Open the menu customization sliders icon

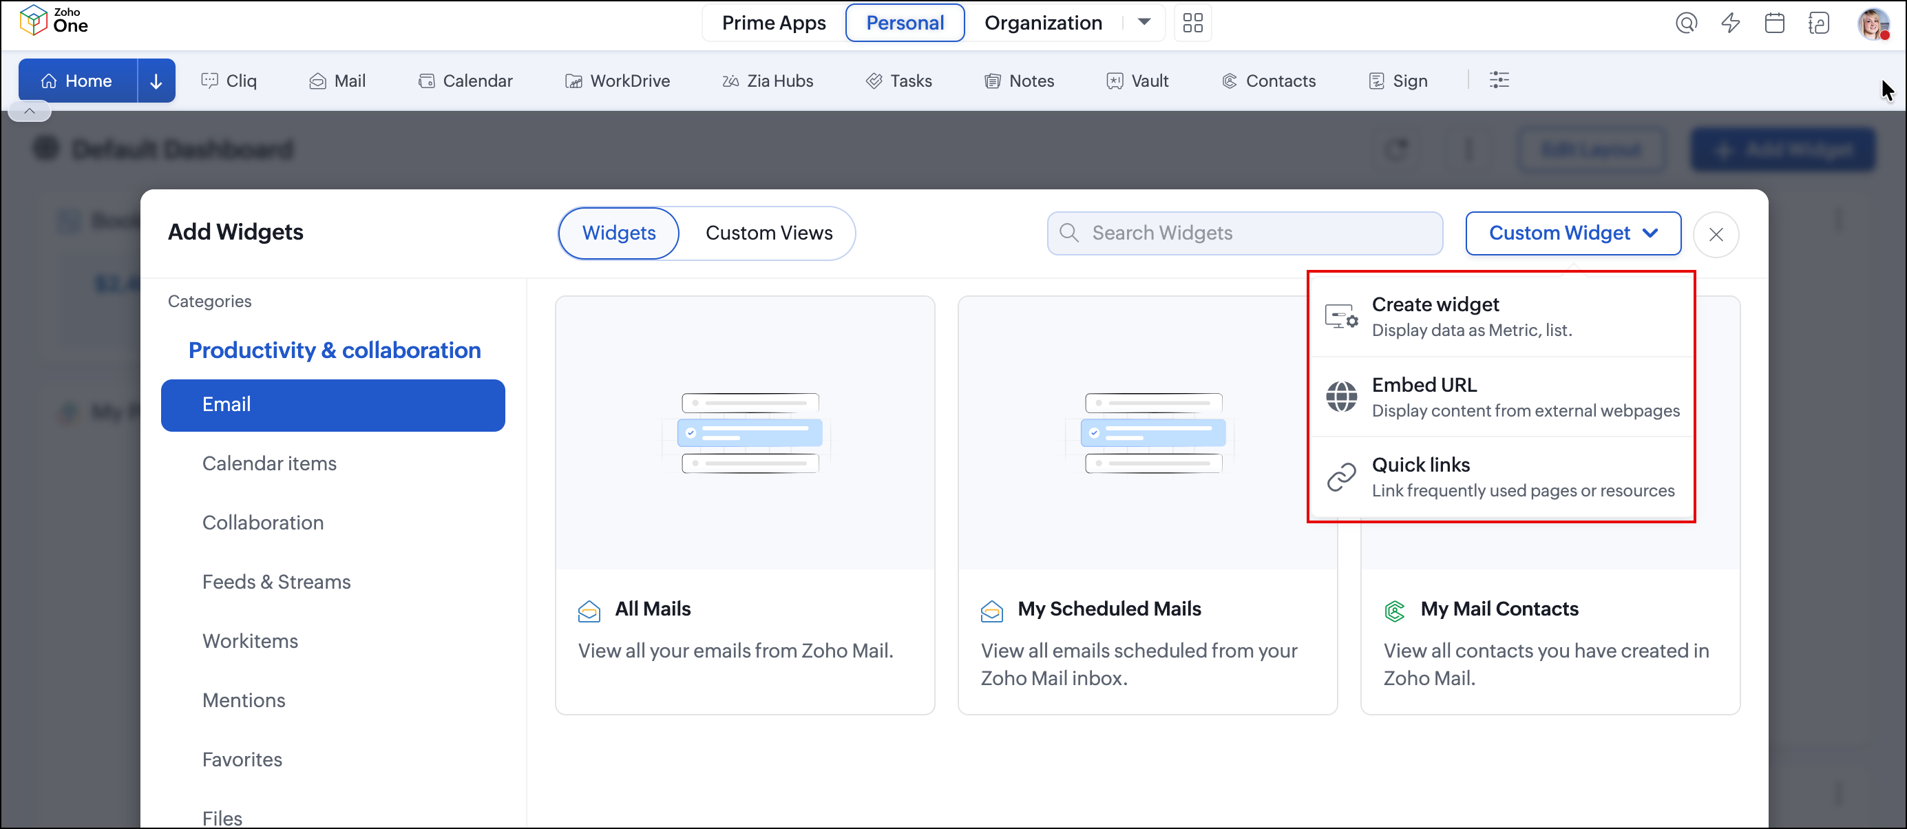(x=1499, y=80)
